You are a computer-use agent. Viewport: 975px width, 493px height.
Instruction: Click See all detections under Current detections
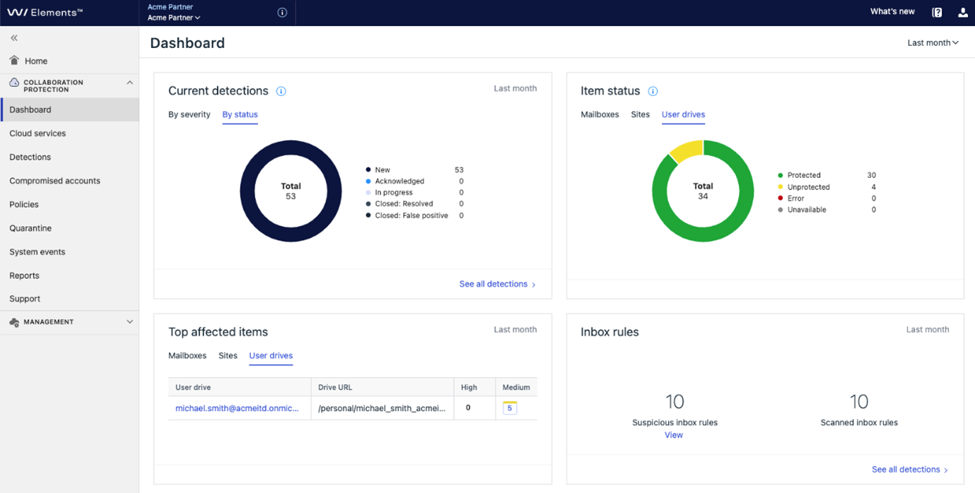(x=498, y=284)
